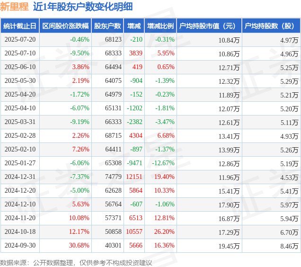Click the change ratio 26.20%
301x267 pixels.
tap(164, 231)
